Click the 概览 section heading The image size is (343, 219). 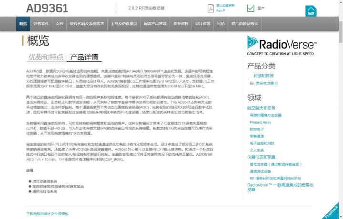(38, 40)
